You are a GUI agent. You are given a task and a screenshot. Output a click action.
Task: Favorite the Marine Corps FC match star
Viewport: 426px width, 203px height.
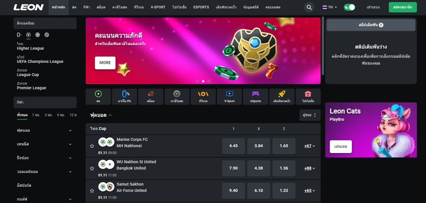pos(92,146)
